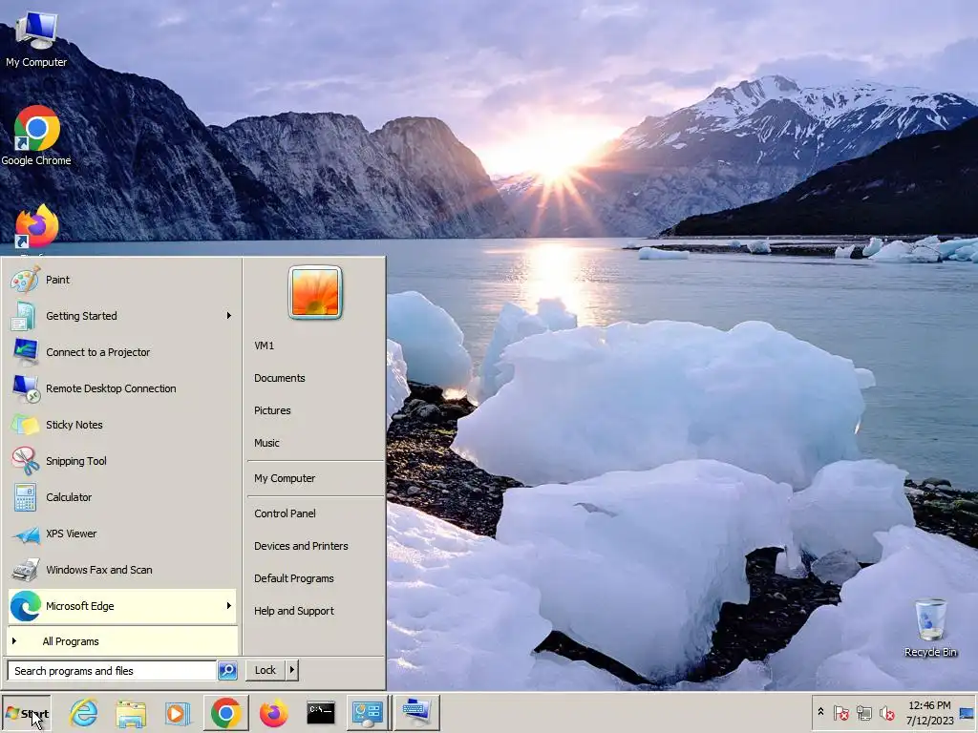Click the On-Screen Keyboard taskbar icon
The image size is (978, 733).
click(416, 713)
